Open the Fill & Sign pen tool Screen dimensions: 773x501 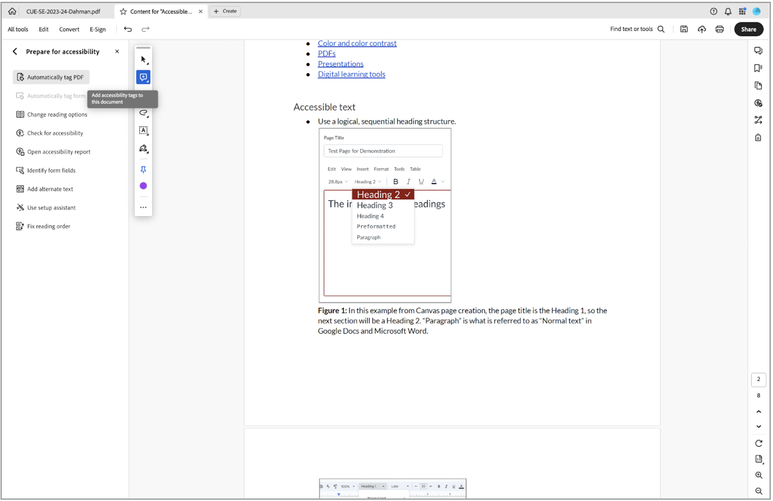(143, 149)
